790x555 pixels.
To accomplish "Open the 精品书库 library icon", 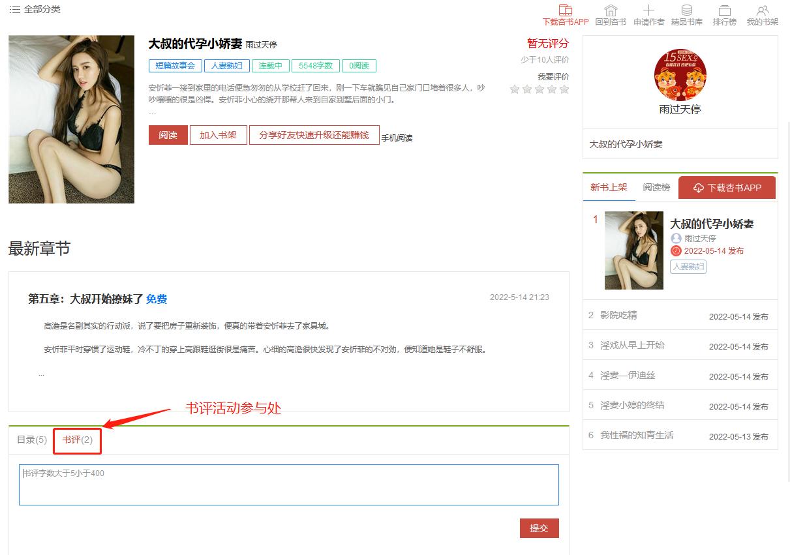I will (x=687, y=10).
